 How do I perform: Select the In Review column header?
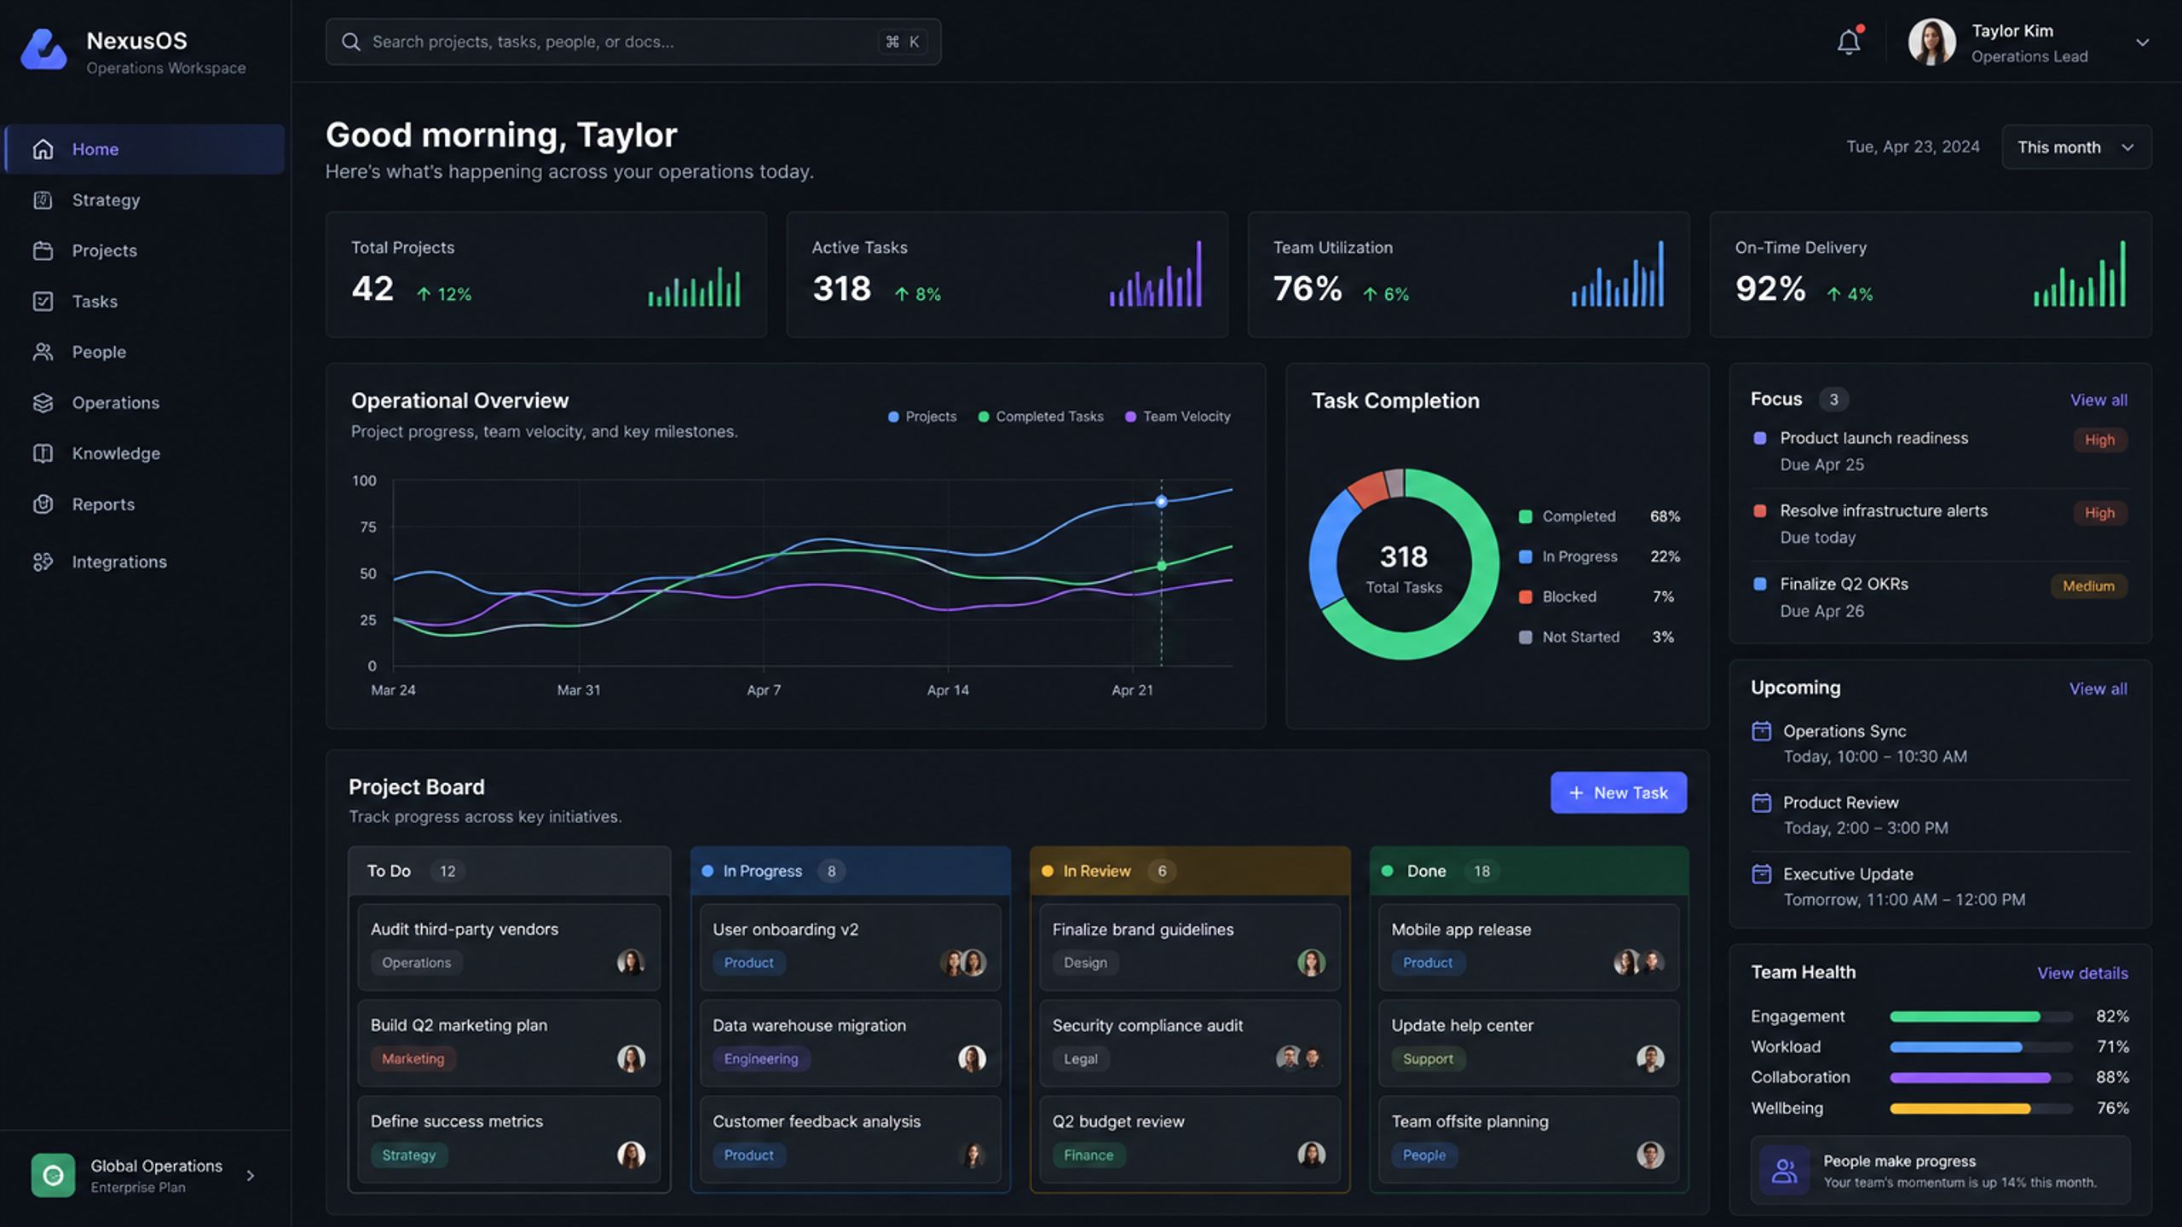pyautogui.click(x=1190, y=871)
